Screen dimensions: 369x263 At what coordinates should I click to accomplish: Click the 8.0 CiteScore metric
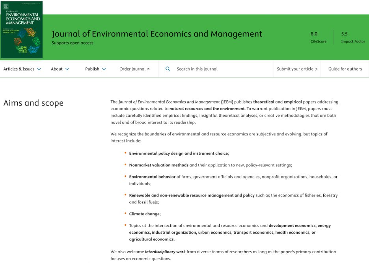point(319,37)
